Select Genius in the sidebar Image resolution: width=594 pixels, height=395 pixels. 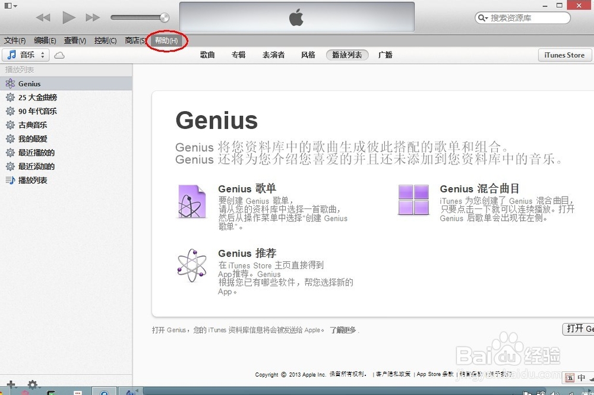66,84
